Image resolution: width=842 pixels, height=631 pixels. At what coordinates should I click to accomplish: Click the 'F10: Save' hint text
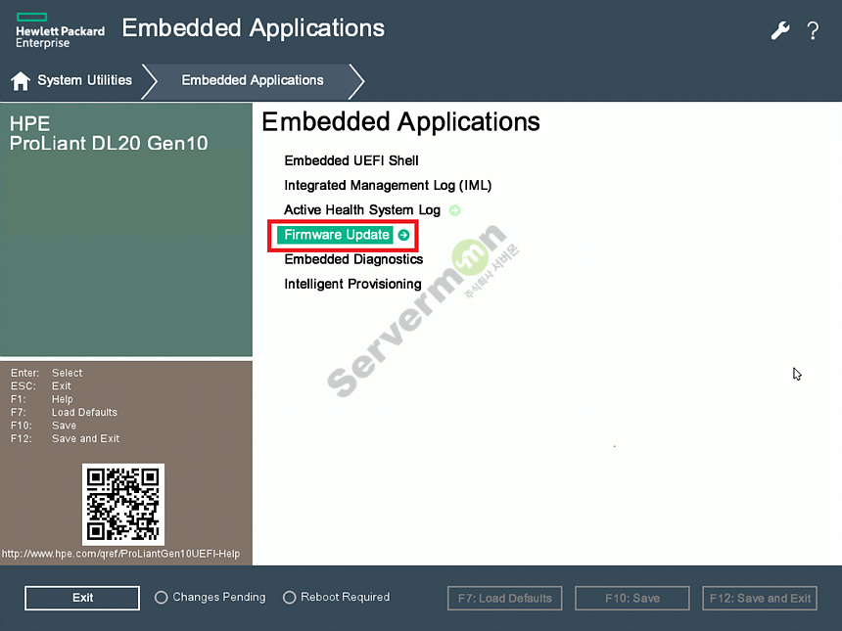(43, 426)
